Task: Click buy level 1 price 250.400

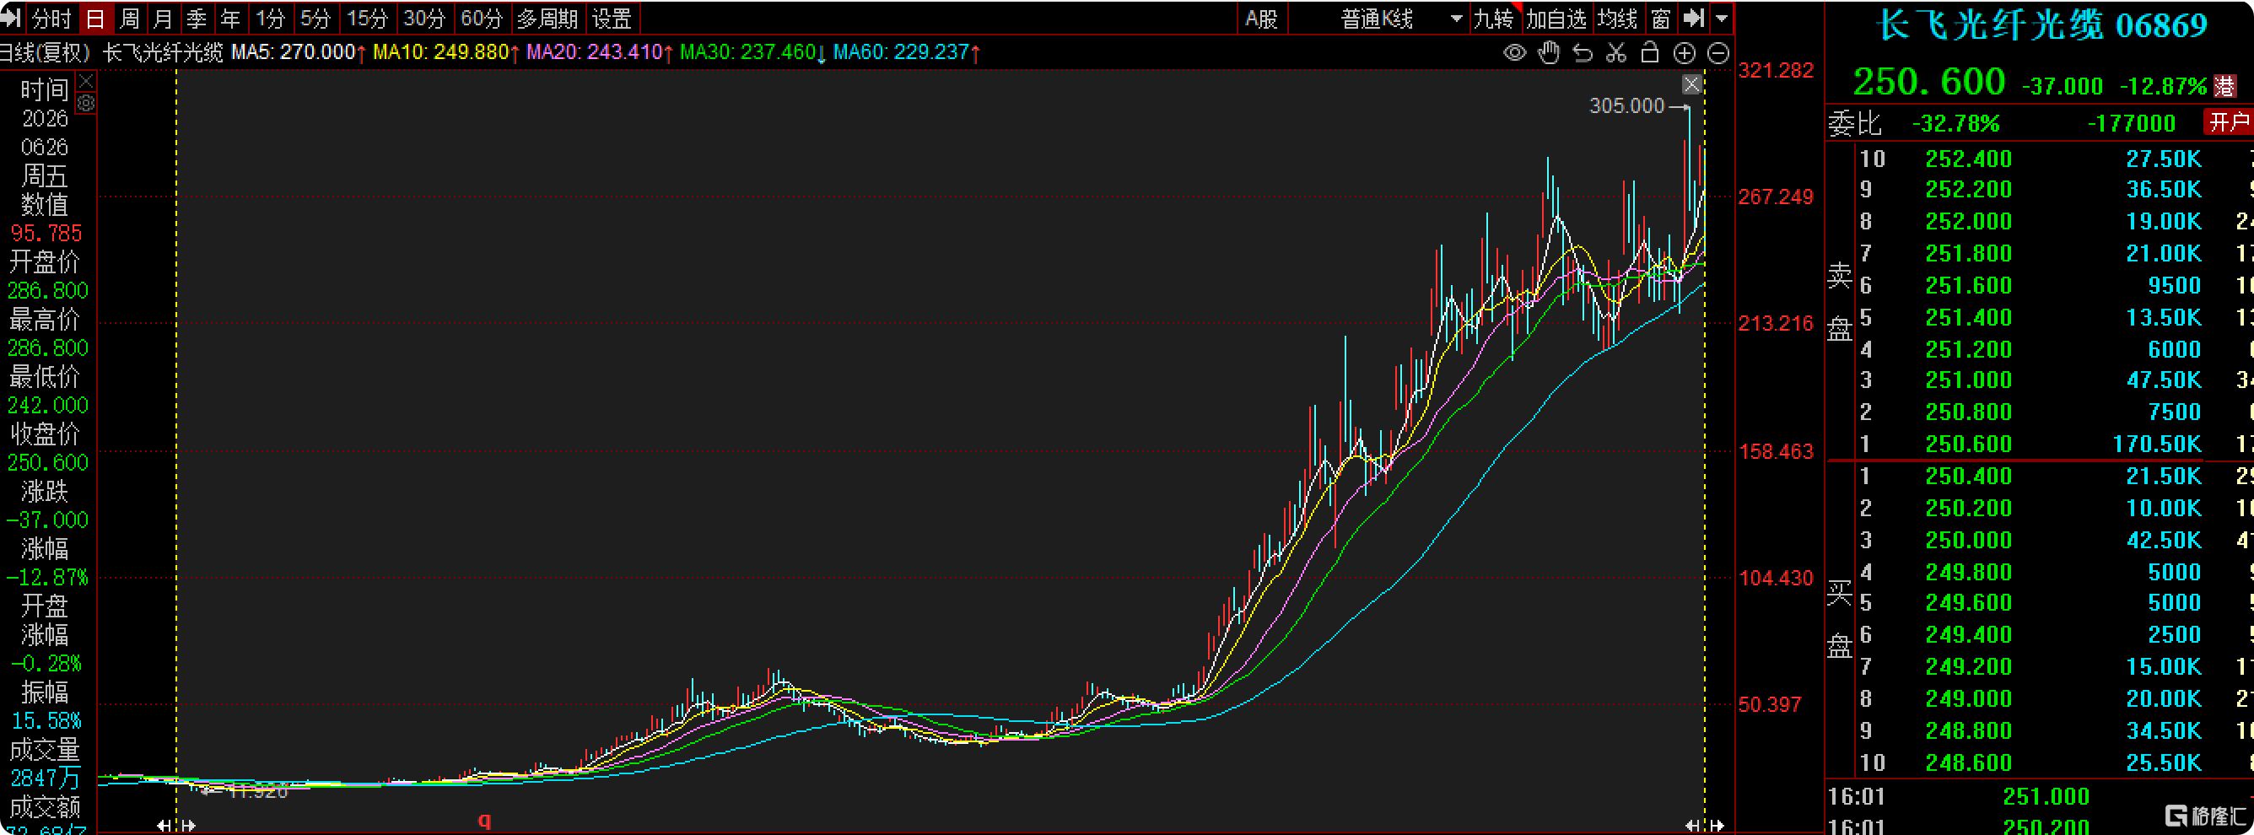Action: coord(1968,477)
